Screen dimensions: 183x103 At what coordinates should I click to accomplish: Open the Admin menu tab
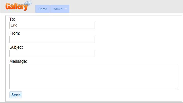[60, 9]
